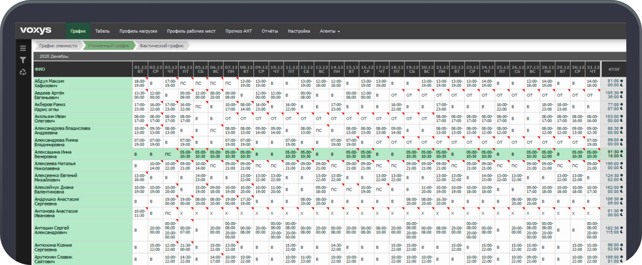Switch to График сменности view
The image size is (642, 265).
click(x=58, y=46)
